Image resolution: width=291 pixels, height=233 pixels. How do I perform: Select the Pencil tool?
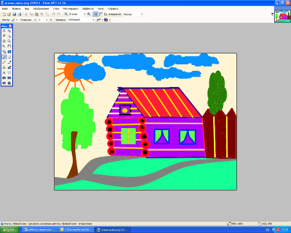4,62
